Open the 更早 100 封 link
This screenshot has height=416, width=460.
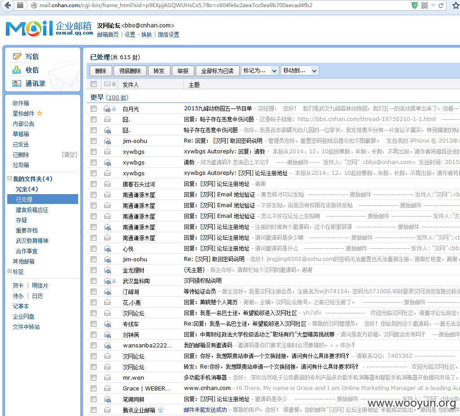(x=117, y=98)
